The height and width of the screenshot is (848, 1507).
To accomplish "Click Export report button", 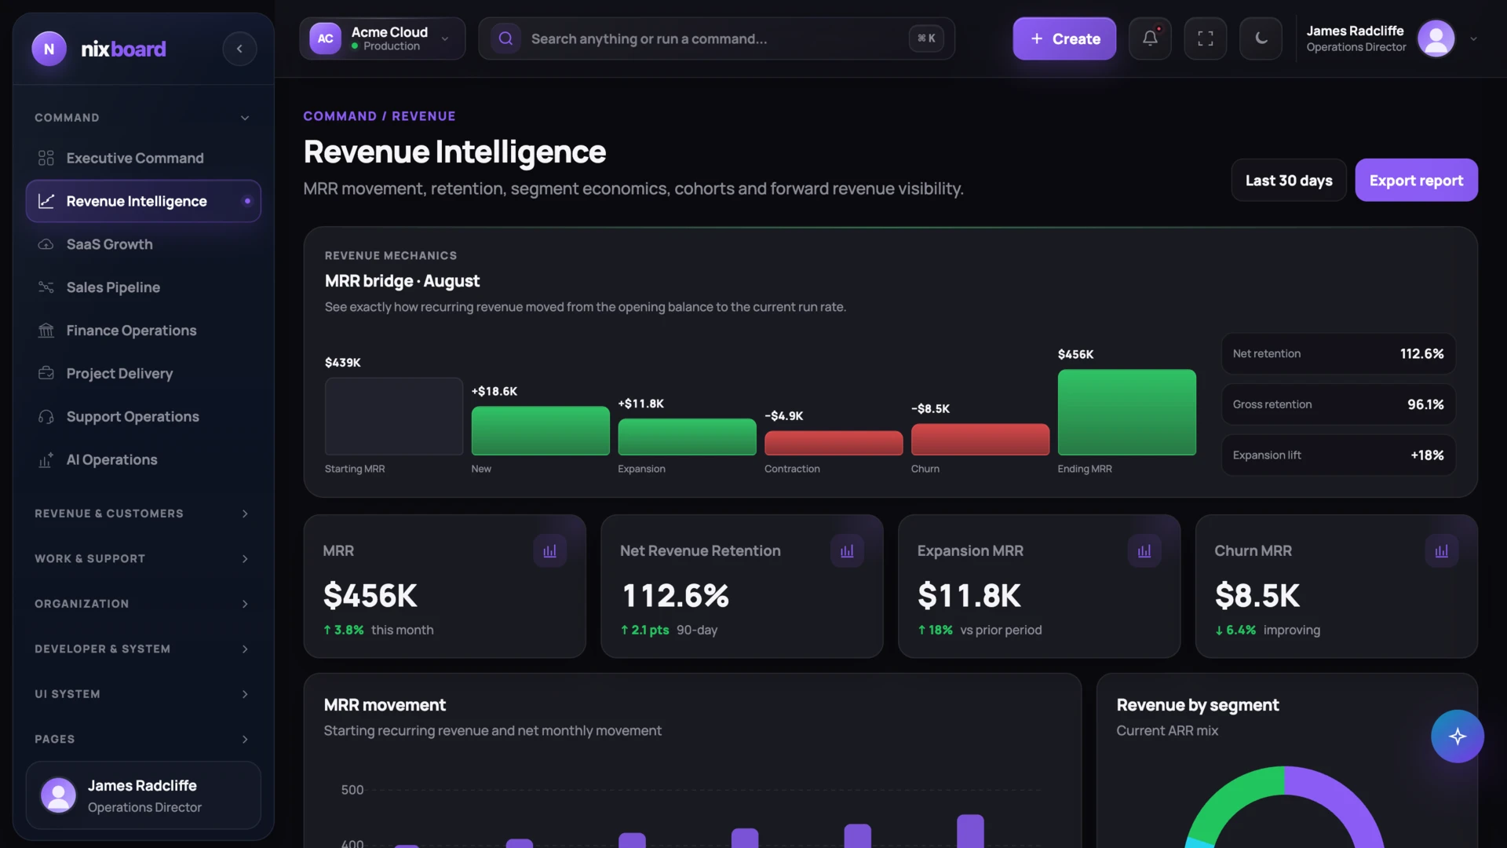I will tap(1416, 180).
